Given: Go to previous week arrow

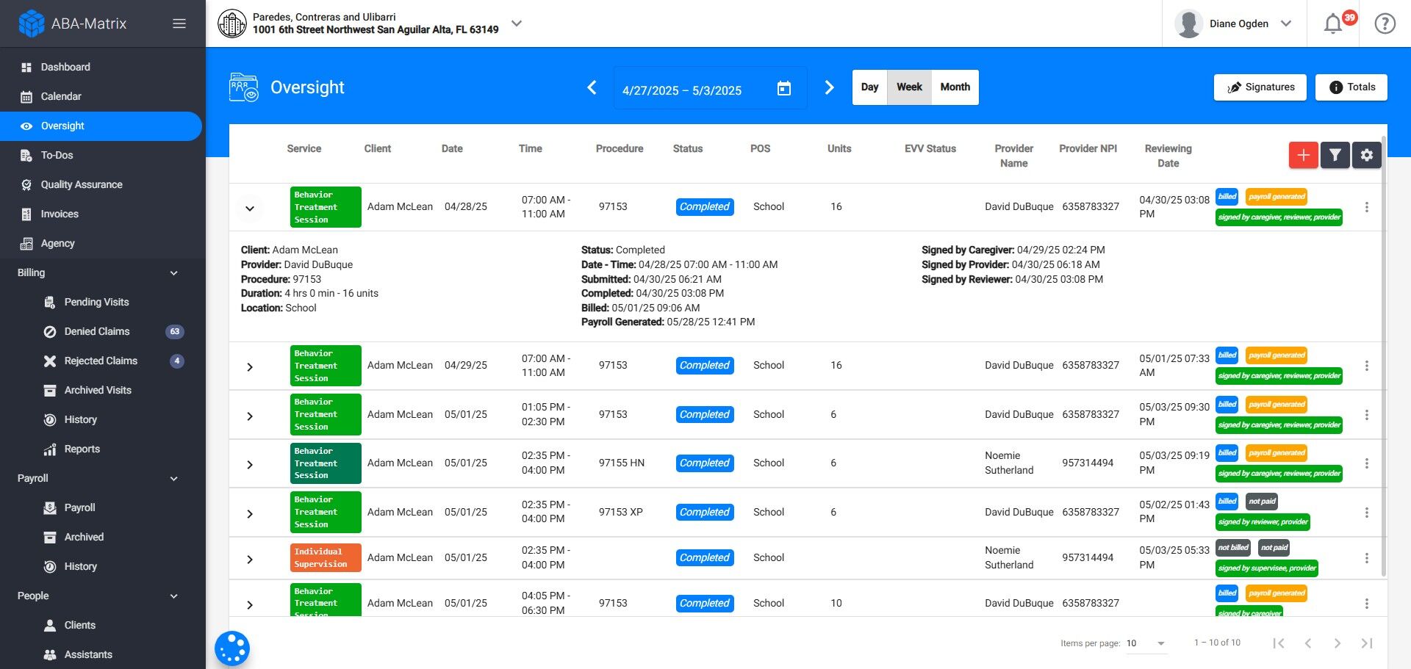Looking at the screenshot, I should [x=592, y=87].
